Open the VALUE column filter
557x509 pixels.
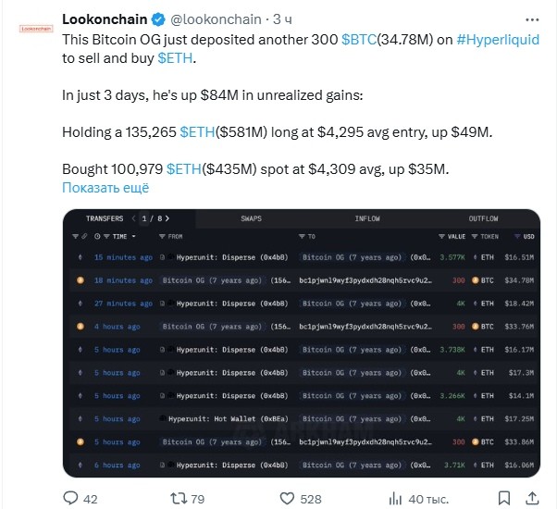coord(455,237)
